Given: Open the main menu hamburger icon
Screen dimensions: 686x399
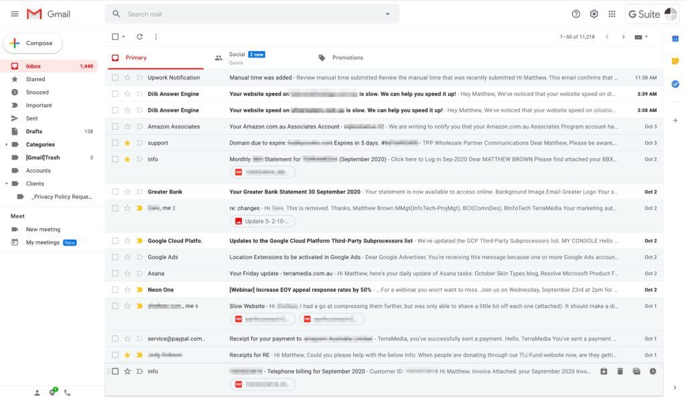Looking at the screenshot, I should click(x=15, y=14).
